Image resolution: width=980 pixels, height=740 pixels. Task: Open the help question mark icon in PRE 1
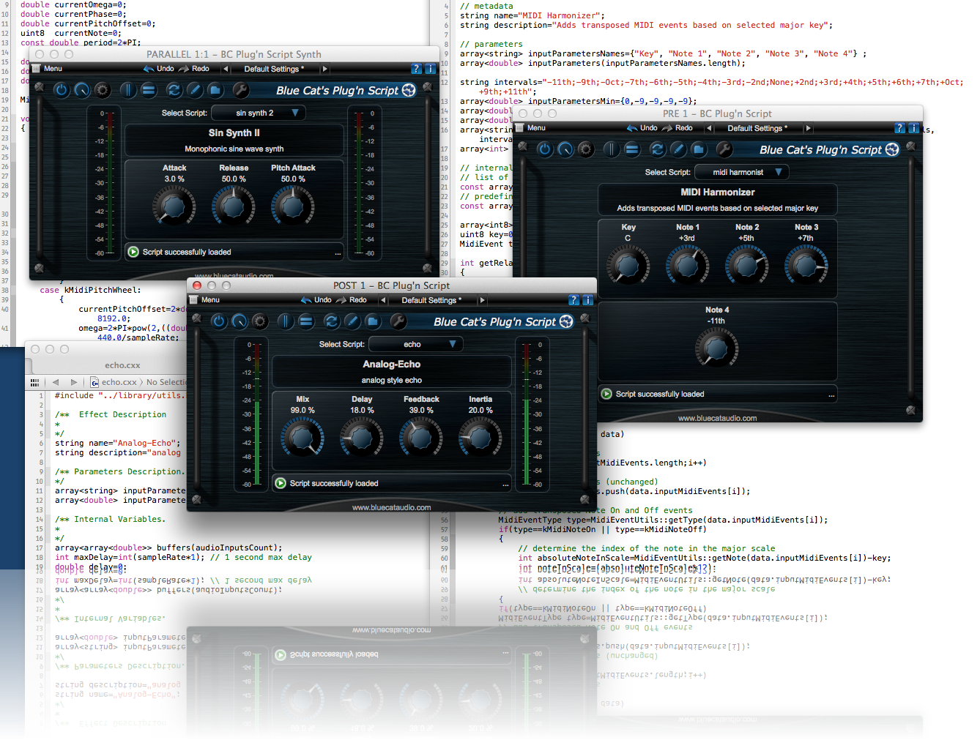pos(899,127)
